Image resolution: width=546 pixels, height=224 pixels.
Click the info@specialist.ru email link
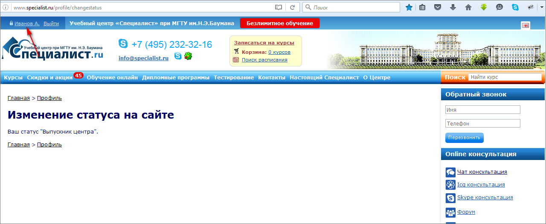pyautogui.click(x=143, y=58)
